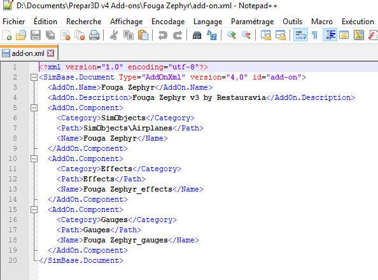Open the document map toolbar icon
This screenshot has width=378, height=280.
pos(359,35)
